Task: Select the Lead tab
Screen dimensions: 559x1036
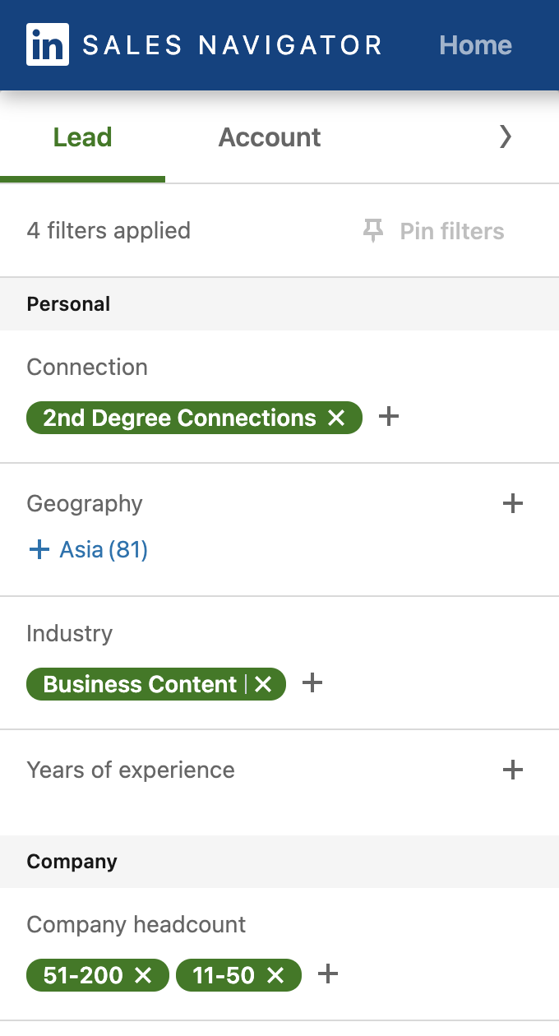Action: 82,136
